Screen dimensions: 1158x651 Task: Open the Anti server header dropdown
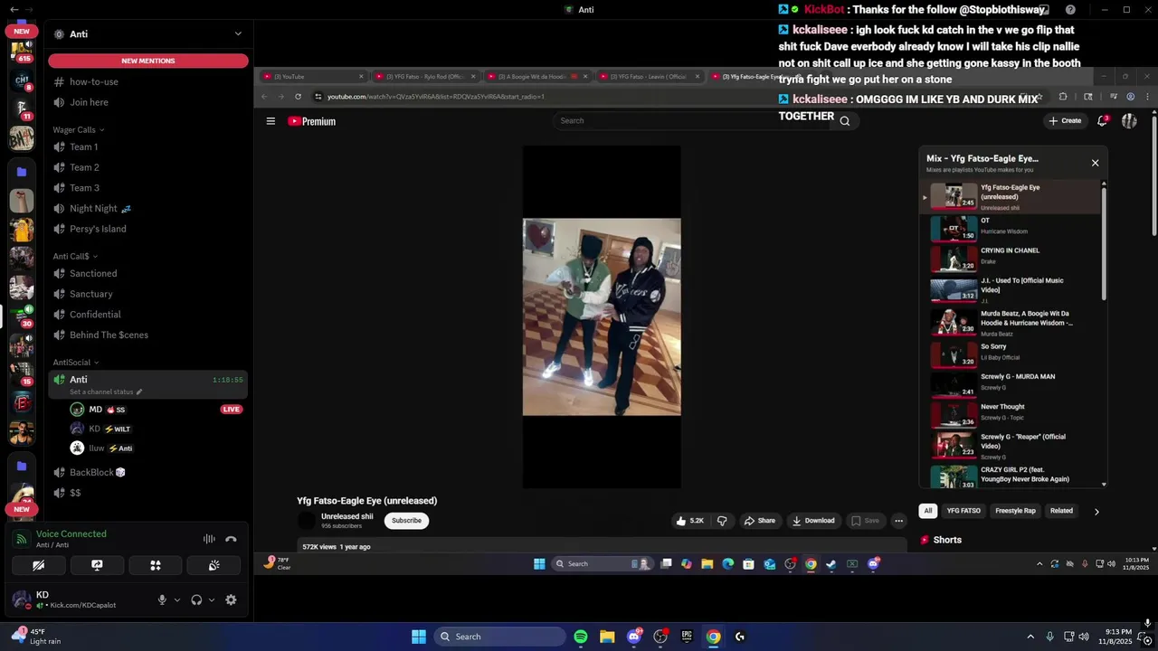tap(148, 33)
